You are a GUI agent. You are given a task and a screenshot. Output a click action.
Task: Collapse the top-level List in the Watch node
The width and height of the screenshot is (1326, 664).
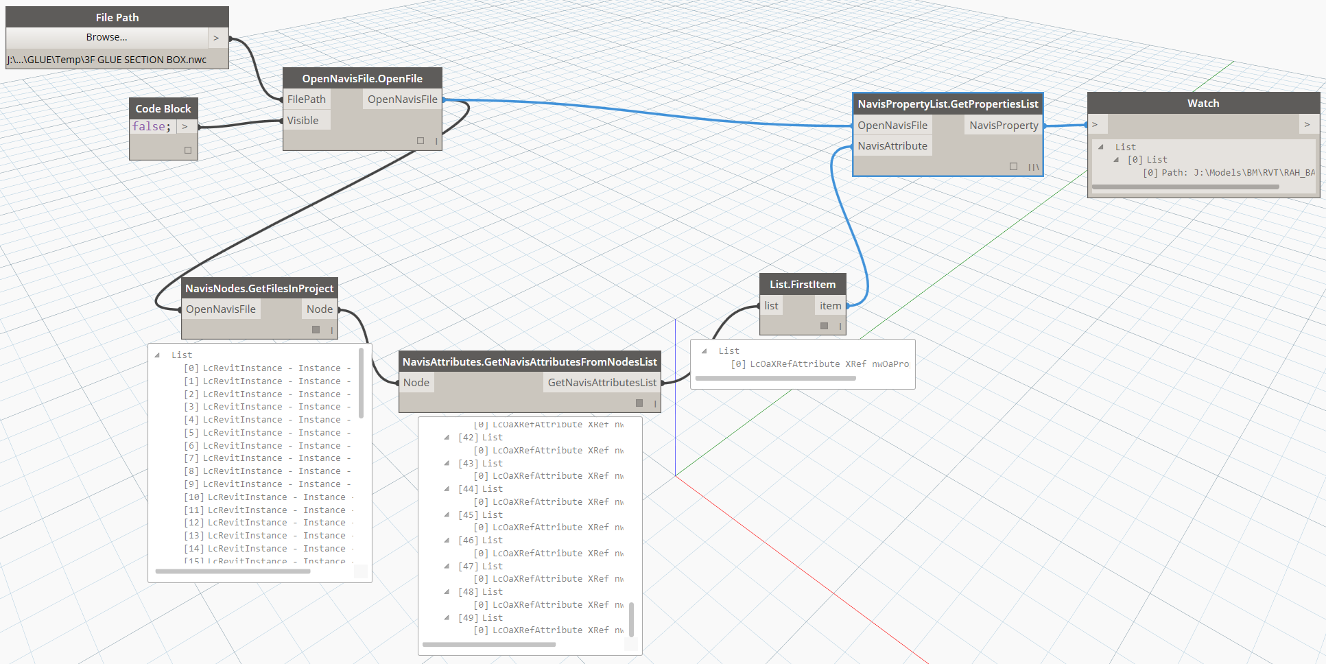tap(1101, 147)
